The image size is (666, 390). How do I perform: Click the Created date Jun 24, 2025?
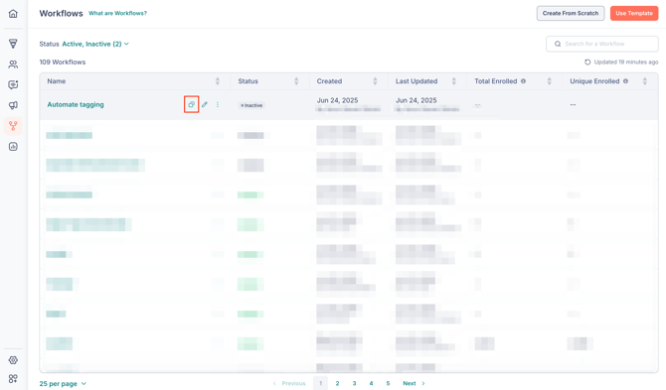click(337, 100)
